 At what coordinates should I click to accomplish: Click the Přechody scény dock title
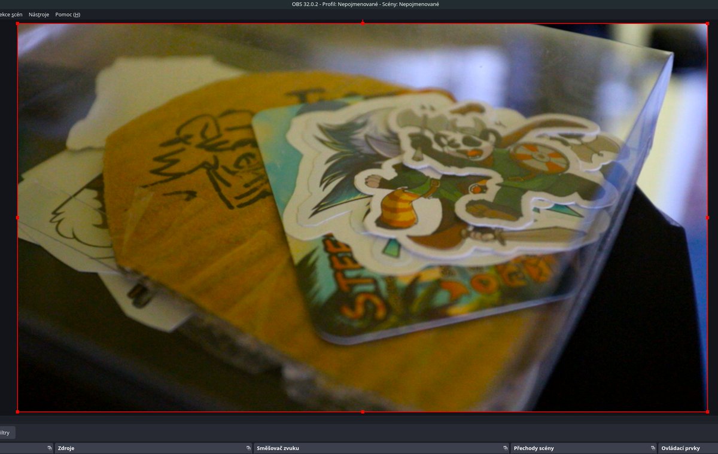[x=534, y=448]
